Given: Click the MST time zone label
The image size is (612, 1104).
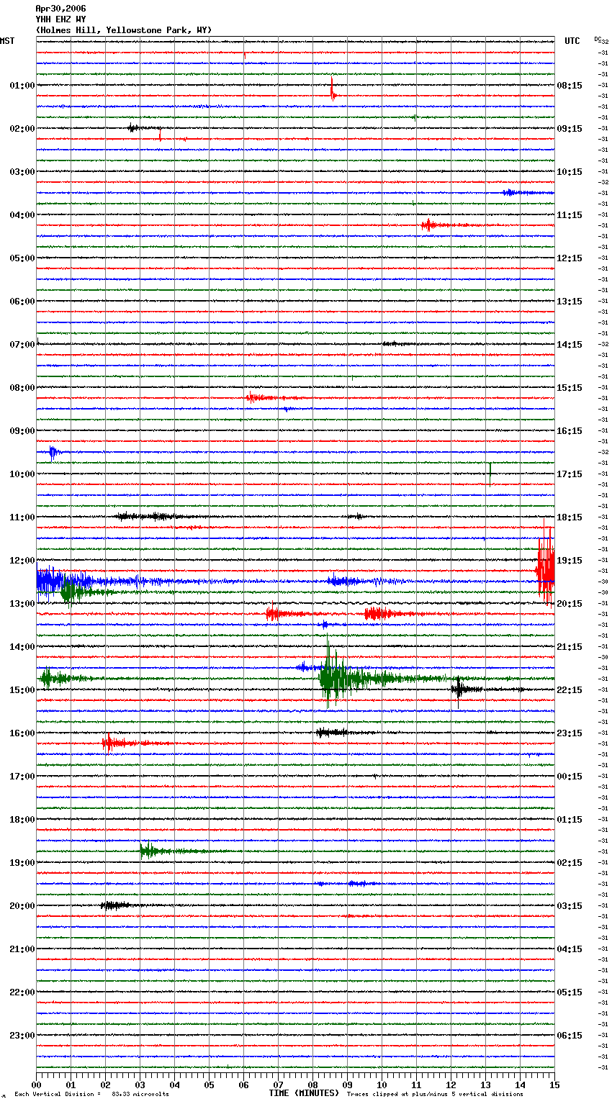Looking at the screenshot, I should pyautogui.click(x=7, y=41).
